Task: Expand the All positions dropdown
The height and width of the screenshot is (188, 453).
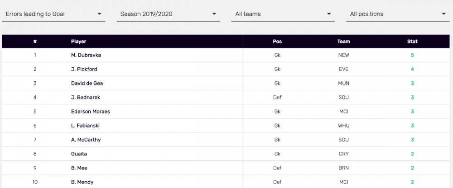Action: coord(398,14)
